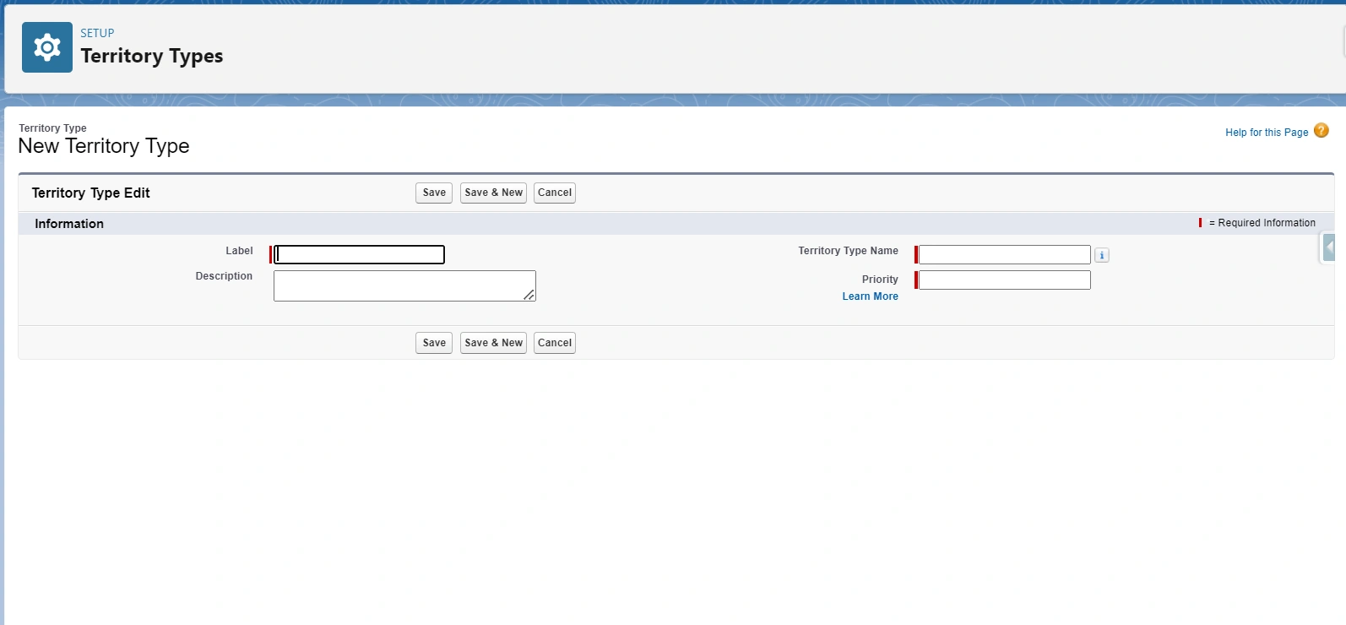
Task: Click the SETUP breadcrumb text
Action: coord(97,33)
